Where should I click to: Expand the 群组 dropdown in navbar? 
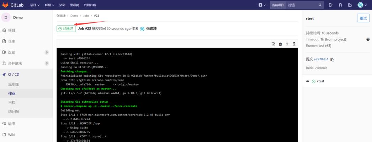pos(49,5)
